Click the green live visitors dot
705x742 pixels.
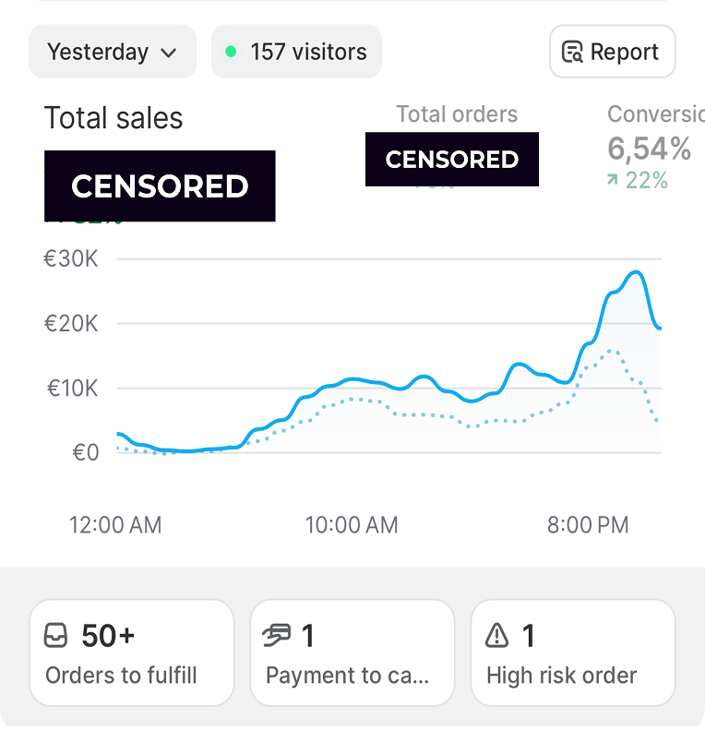(231, 52)
